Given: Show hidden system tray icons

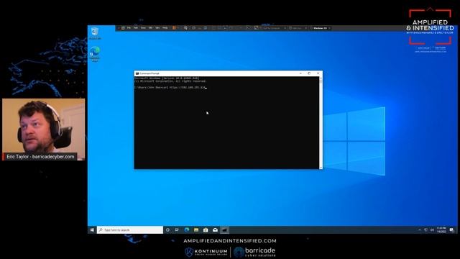Looking at the screenshot, I should click(420, 230).
